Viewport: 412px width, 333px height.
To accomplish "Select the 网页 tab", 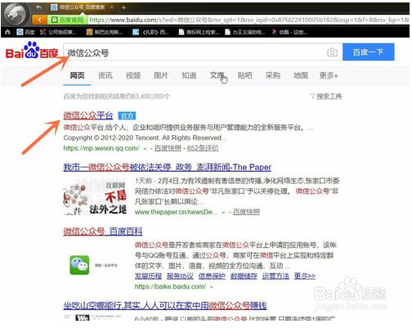I will coord(77,75).
